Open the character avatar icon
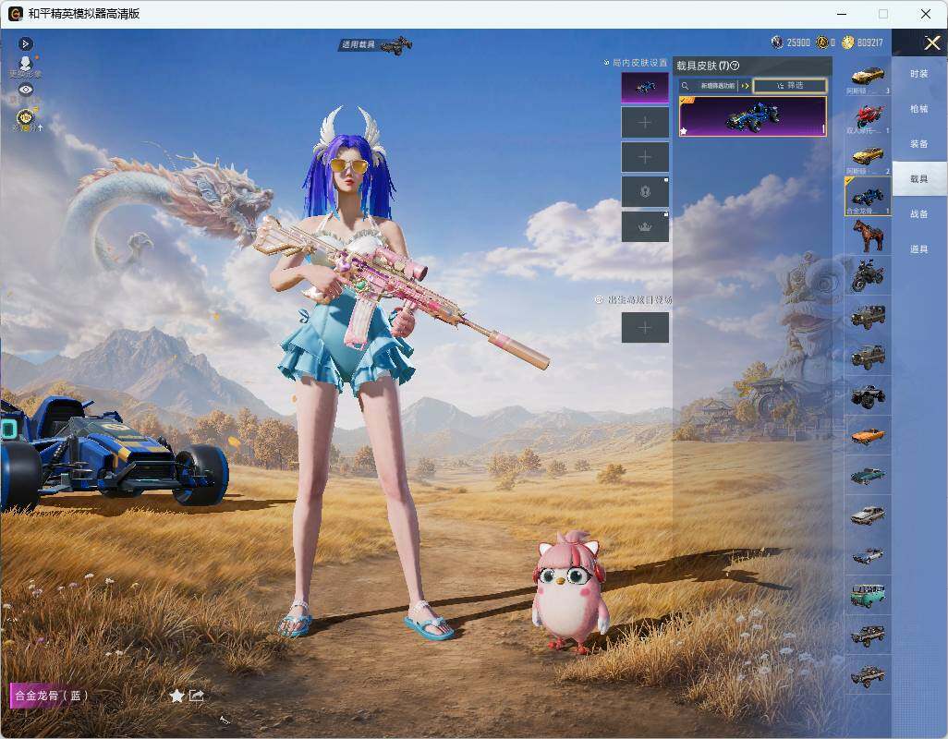 [25, 64]
